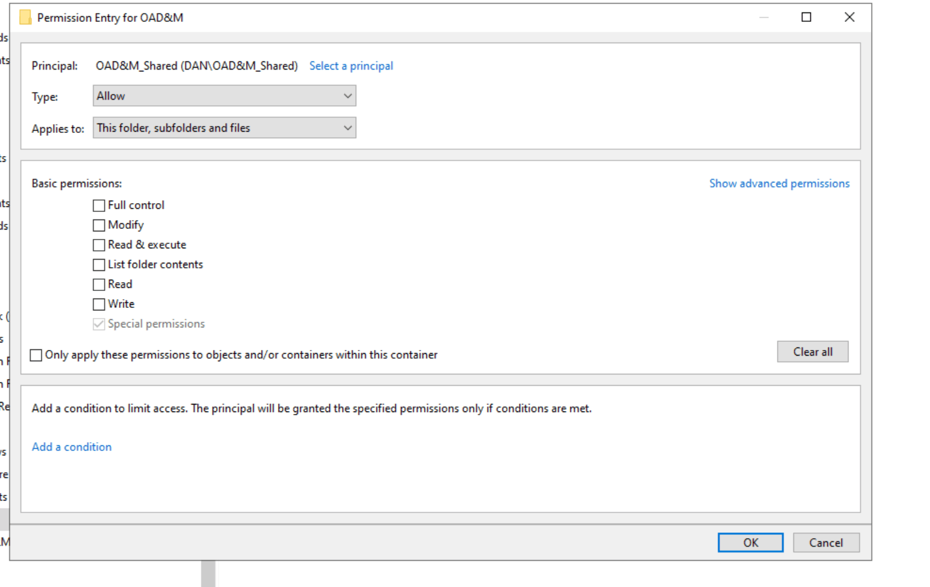Check the Read permission box
Viewport: 930px width, 587px height.
pos(99,285)
